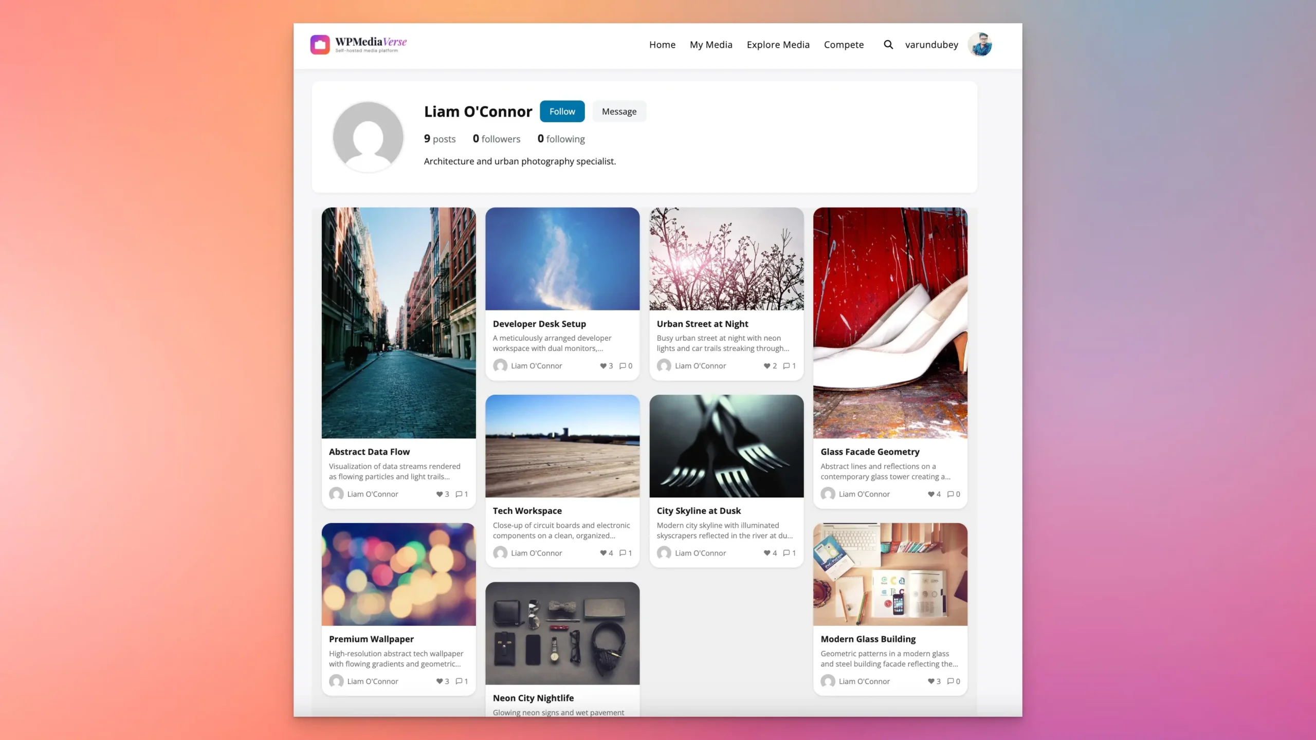Click the comment icon on Abstract Data Flow
The width and height of the screenshot is (1316, 740).
(458, 494)
